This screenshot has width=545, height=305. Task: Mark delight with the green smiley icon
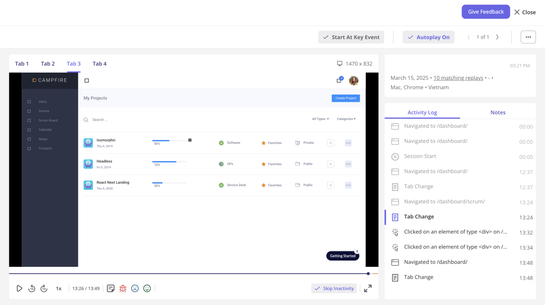pyautogui.click(x=147, y=288)
